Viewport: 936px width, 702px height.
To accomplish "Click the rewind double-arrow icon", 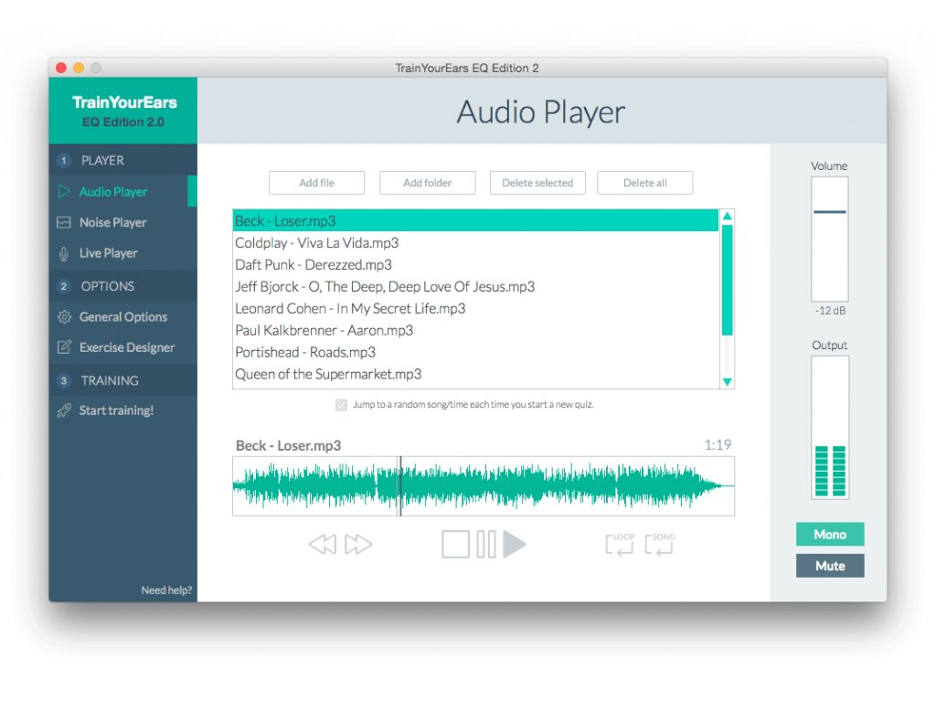I will click(323, 544).
